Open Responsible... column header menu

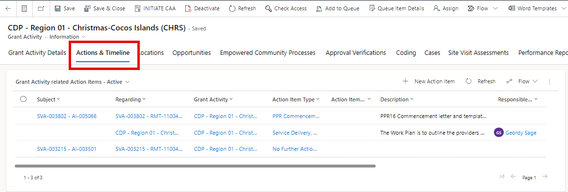(517, 99)
